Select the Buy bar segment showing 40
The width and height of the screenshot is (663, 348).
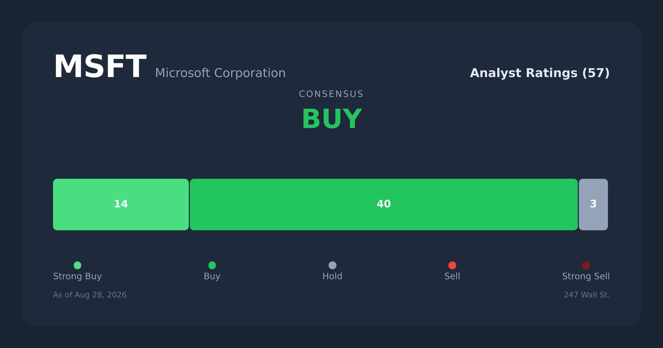point(384,205)
